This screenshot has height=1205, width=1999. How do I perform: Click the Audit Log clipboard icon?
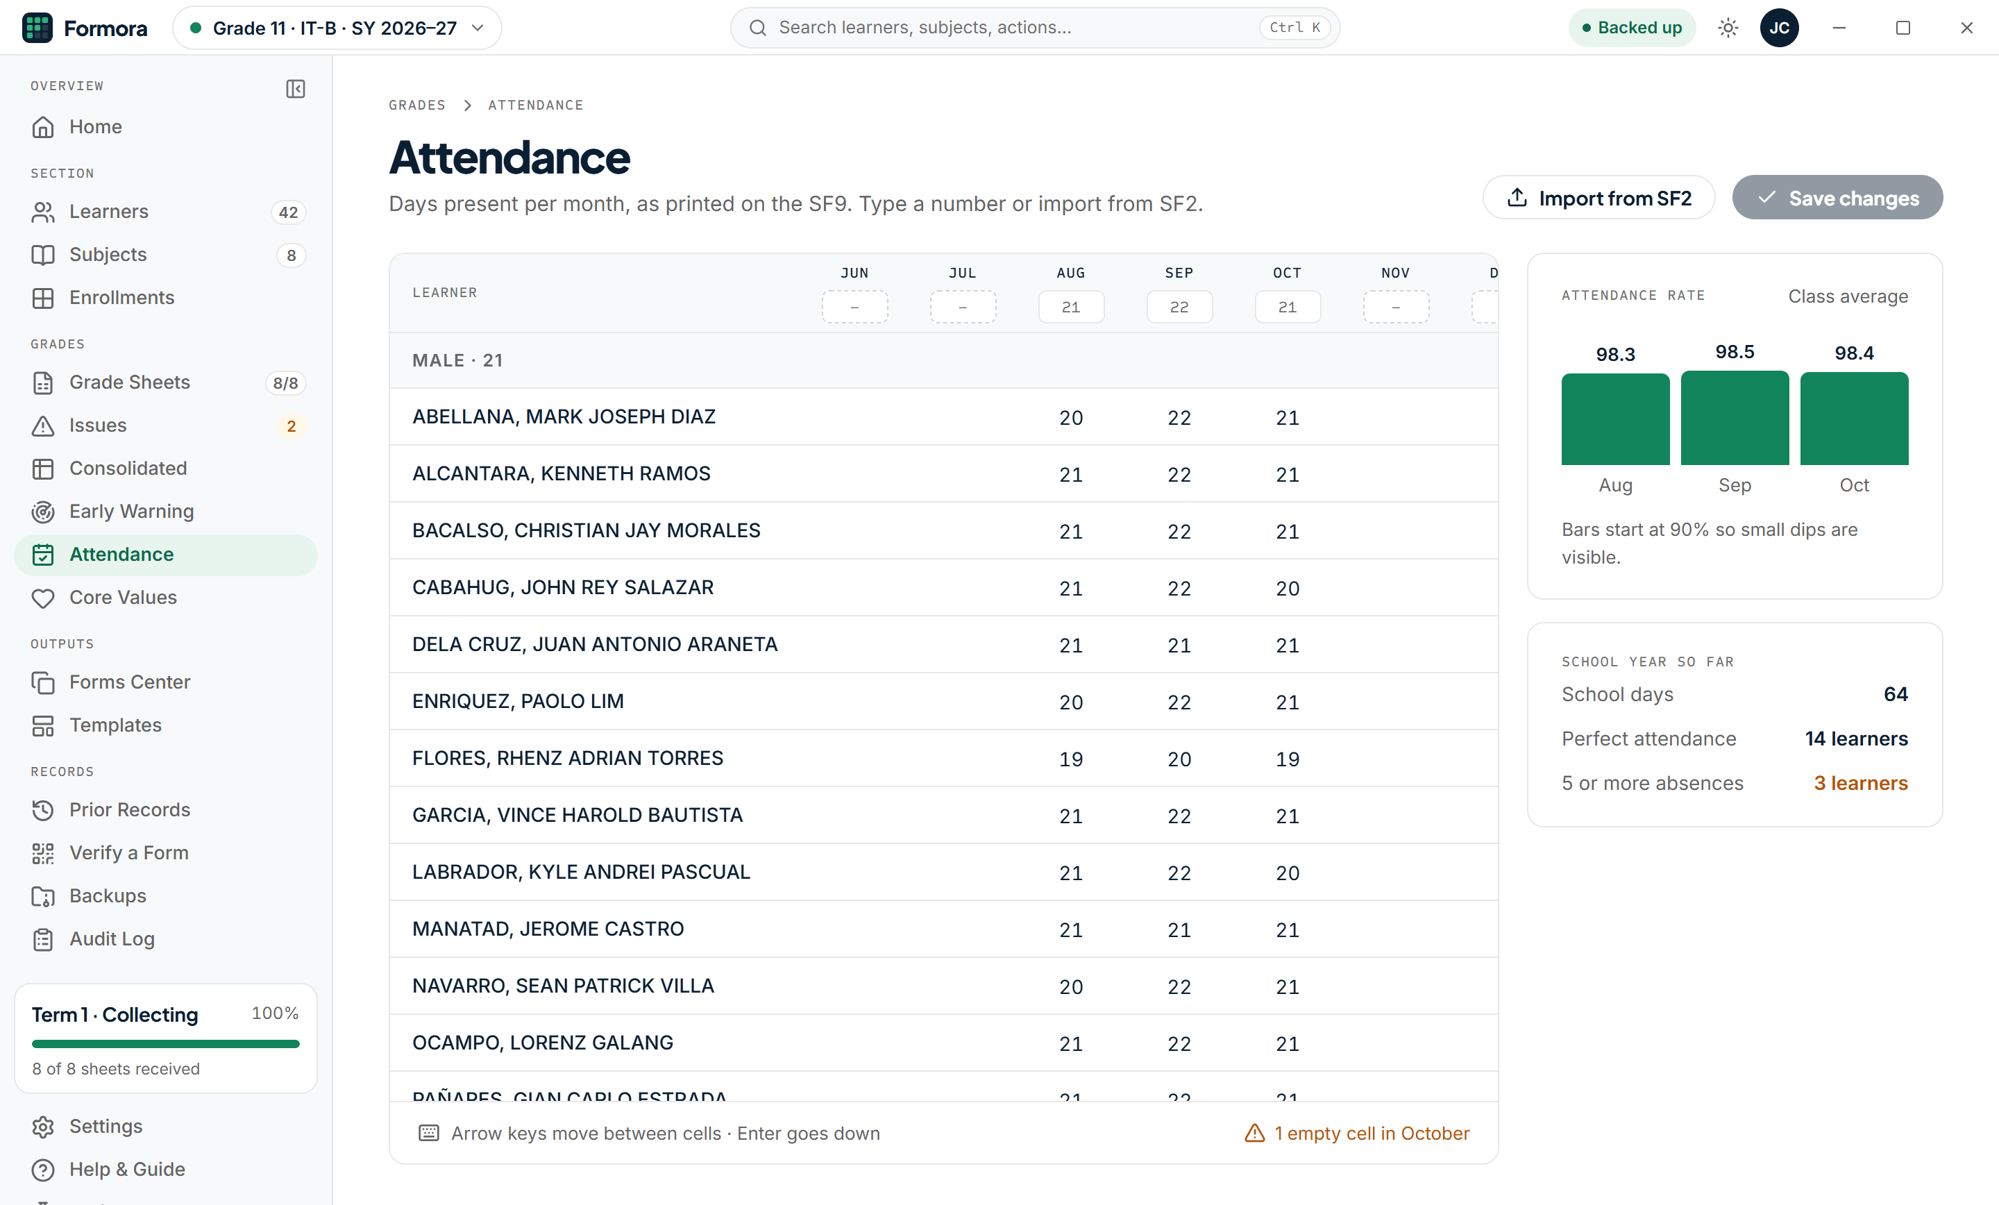click(x=43, y=939)
